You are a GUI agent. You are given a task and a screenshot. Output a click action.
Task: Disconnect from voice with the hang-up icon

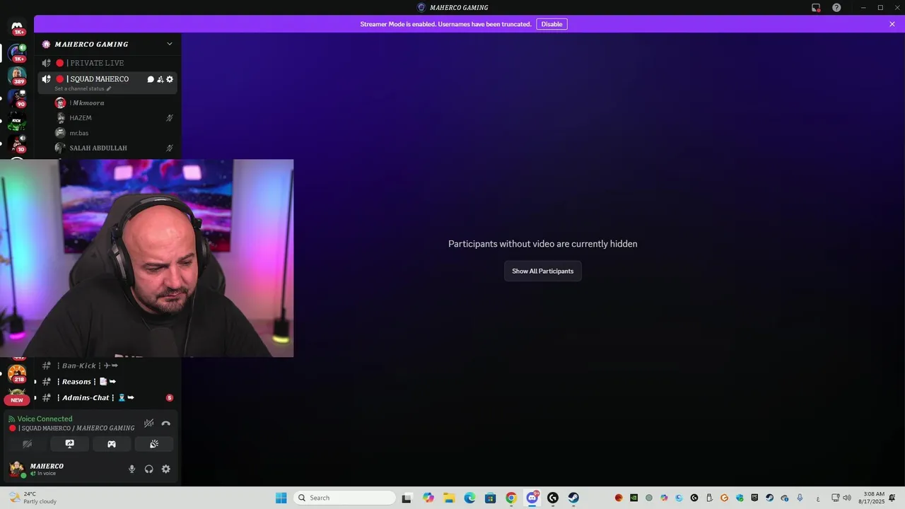(166, 423)
